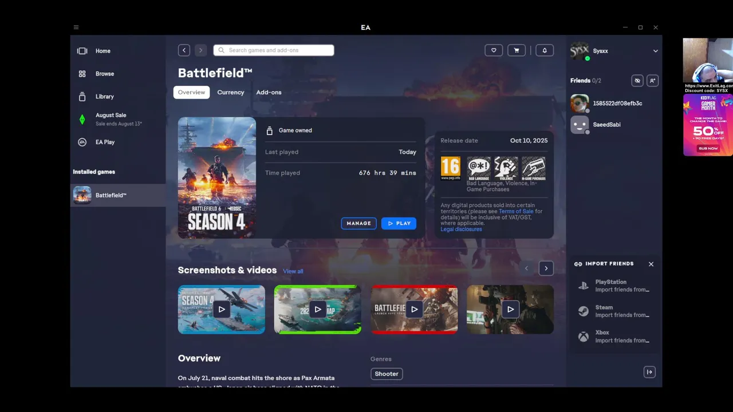Click the Sysxx profile avatar

click(x=580, y=51)
